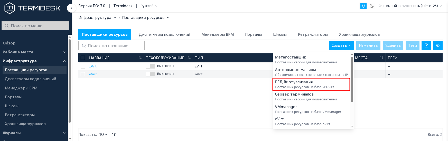The height and width of the screenshot is (141, 448).
Task: Switch to Диспетчеры подключений tab
Action: [165, 34]
